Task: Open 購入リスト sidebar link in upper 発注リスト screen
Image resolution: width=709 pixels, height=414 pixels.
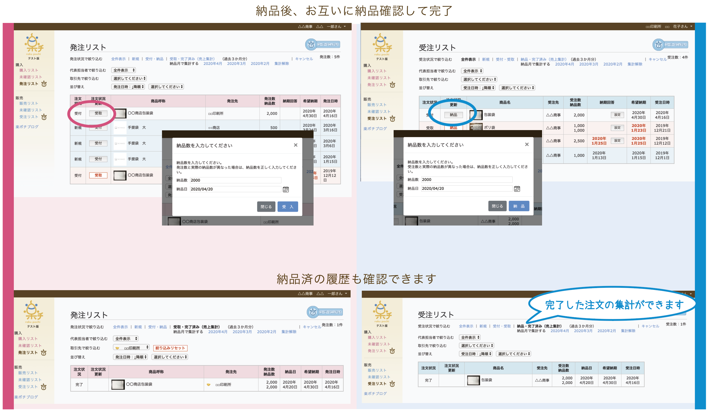Action: (29, 70)
